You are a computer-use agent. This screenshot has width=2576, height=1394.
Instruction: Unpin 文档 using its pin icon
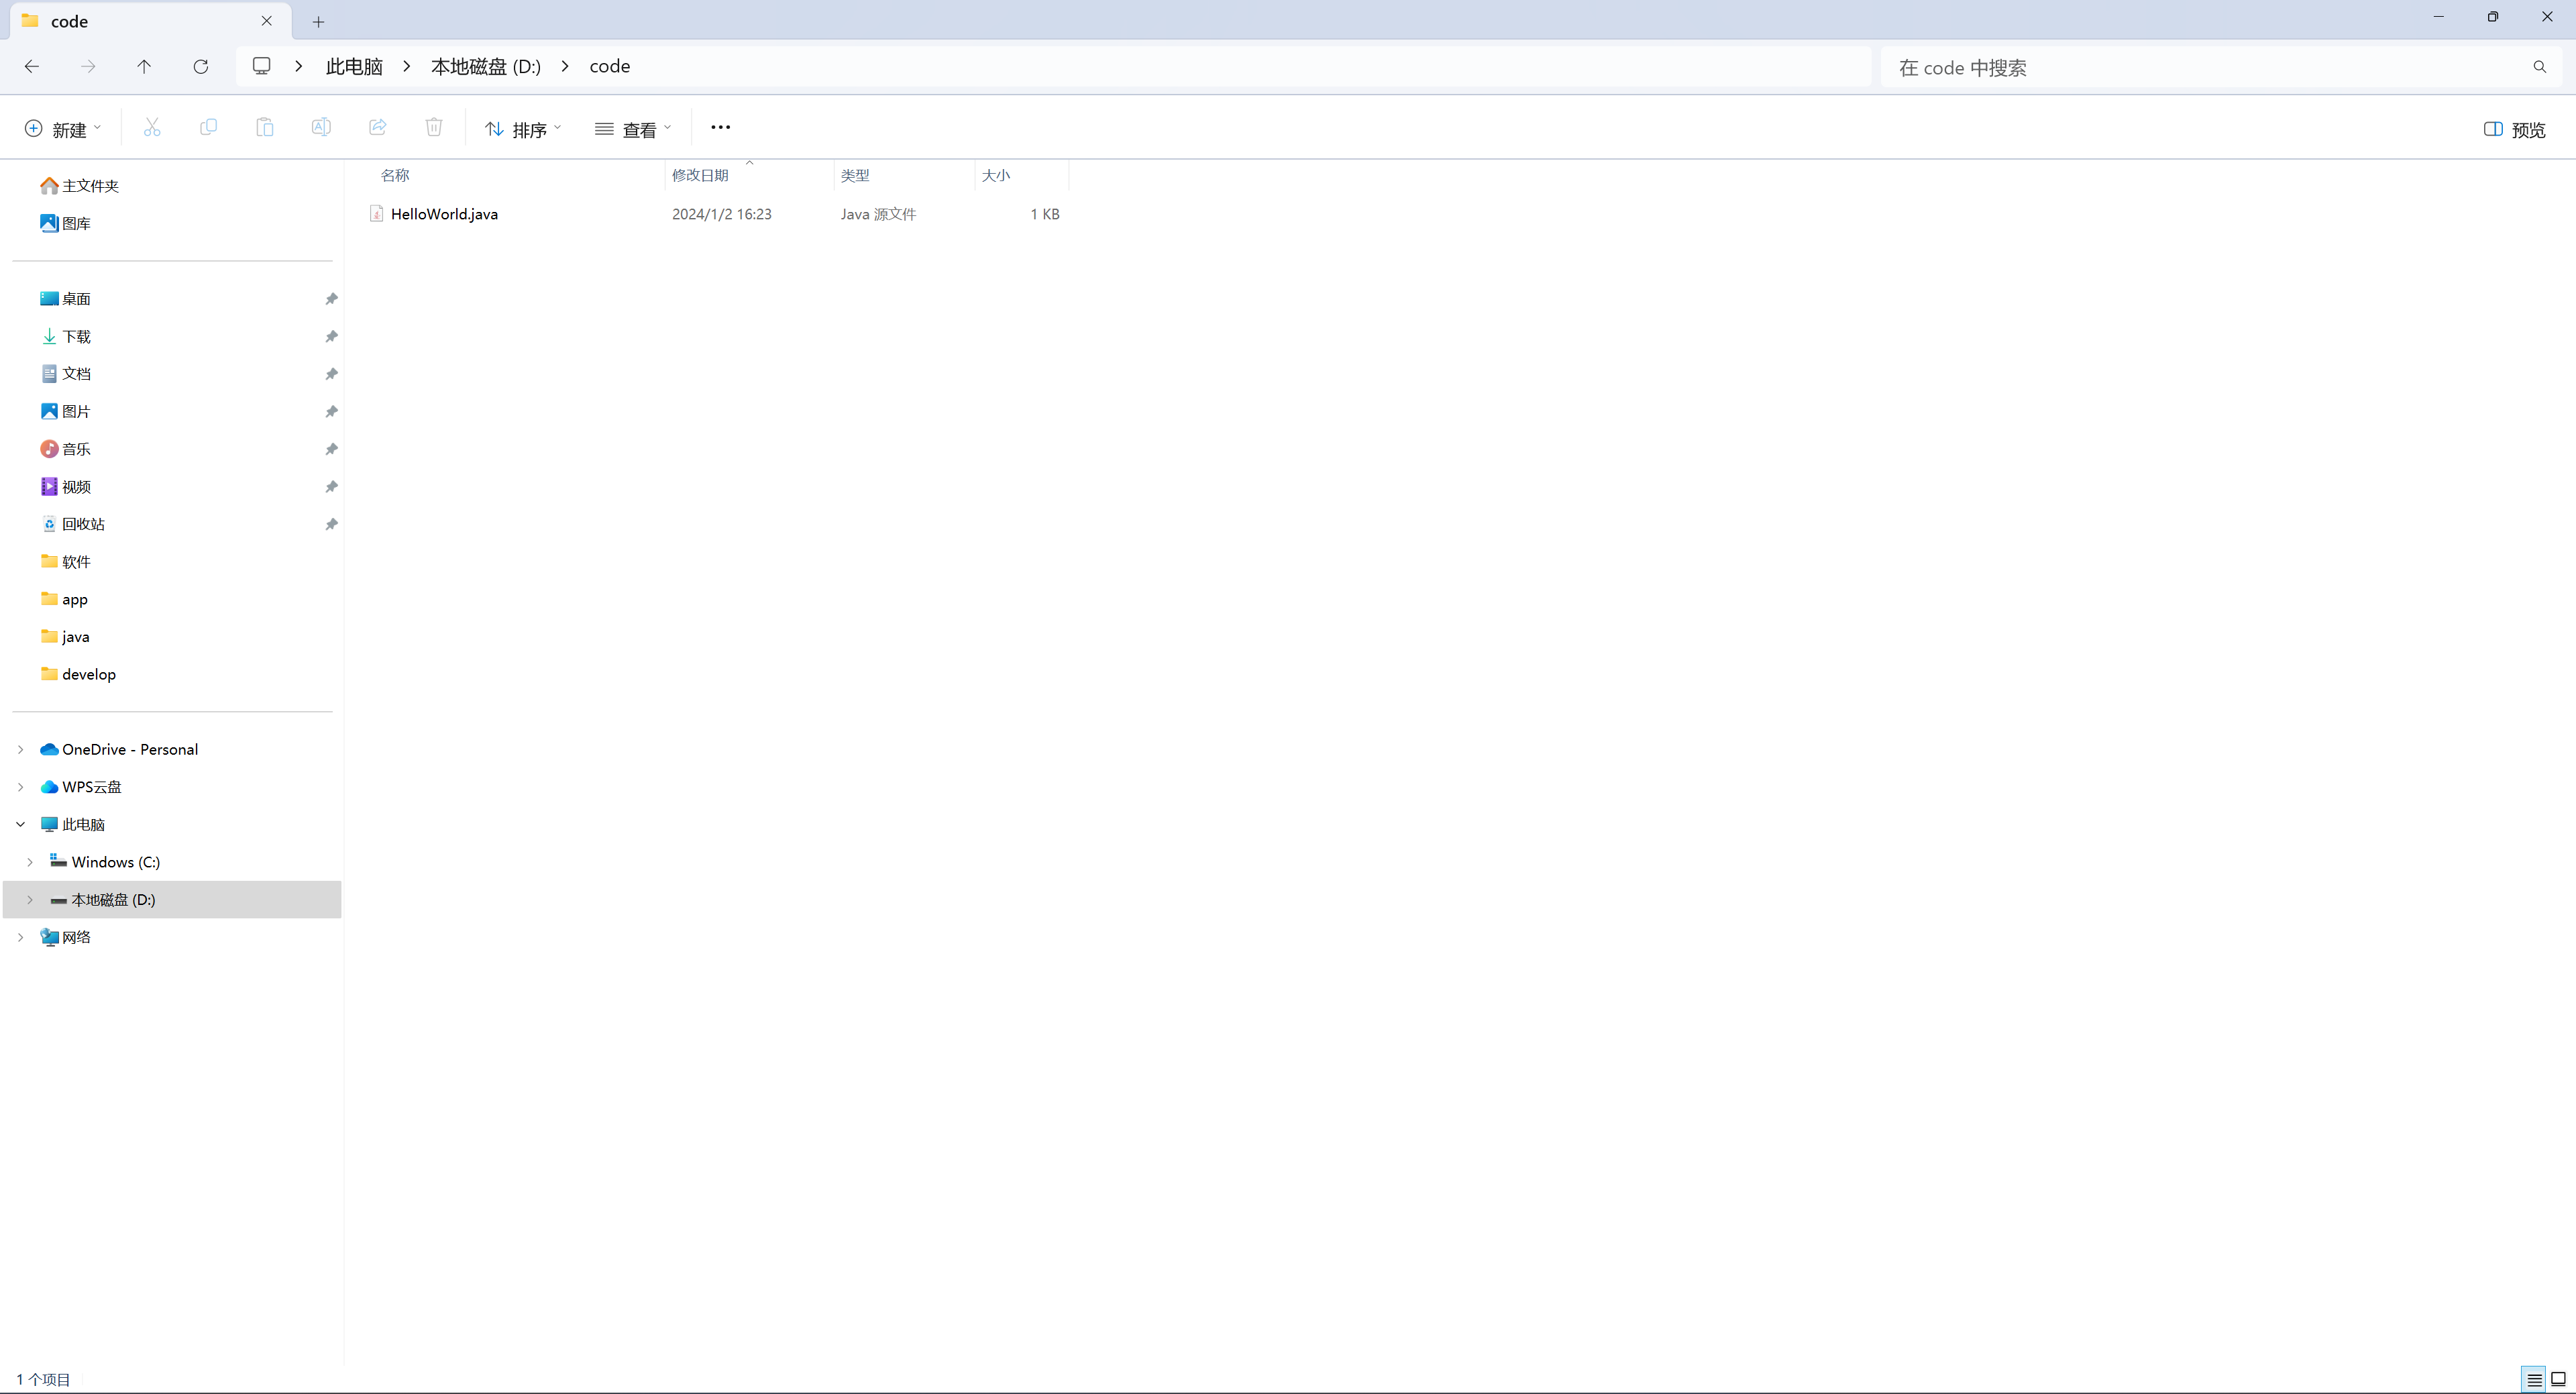coord(331,374)
